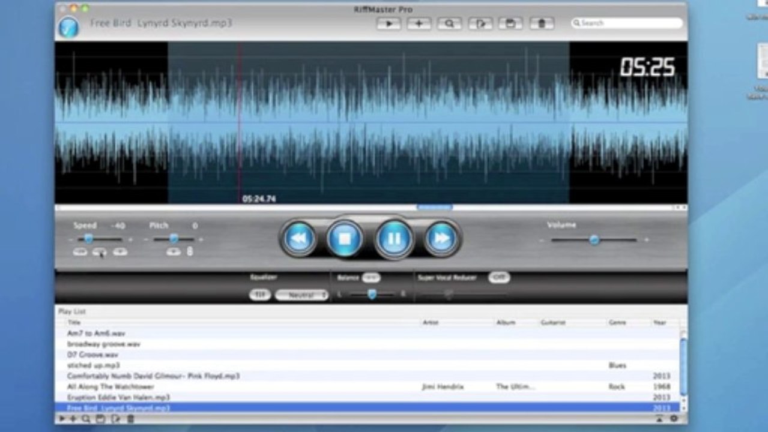This screenshot has width=768, height=432.
Task: Click the trash icon in the bottom playlist bar
Action: [x=130, y=419]
